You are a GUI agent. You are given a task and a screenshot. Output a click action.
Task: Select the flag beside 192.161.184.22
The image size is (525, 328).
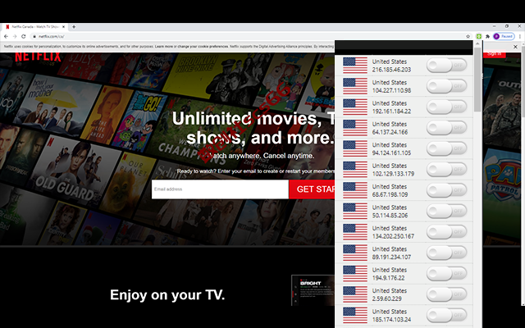click(355, 107)
